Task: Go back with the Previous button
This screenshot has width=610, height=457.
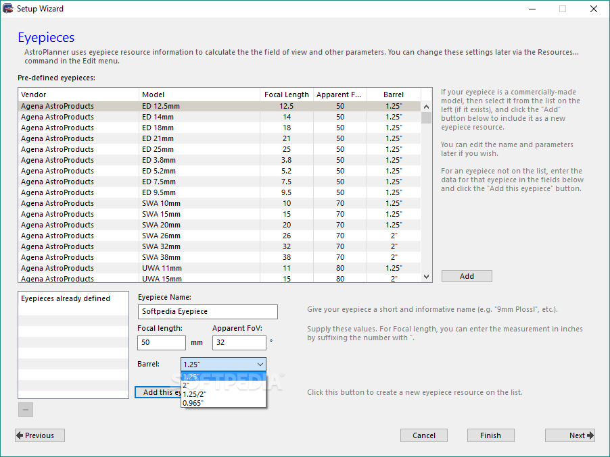Action: click(40, 435)
